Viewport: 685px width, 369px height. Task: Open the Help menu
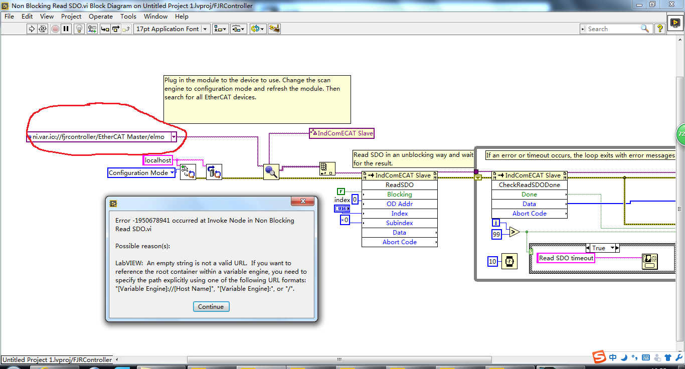(182, 17)
